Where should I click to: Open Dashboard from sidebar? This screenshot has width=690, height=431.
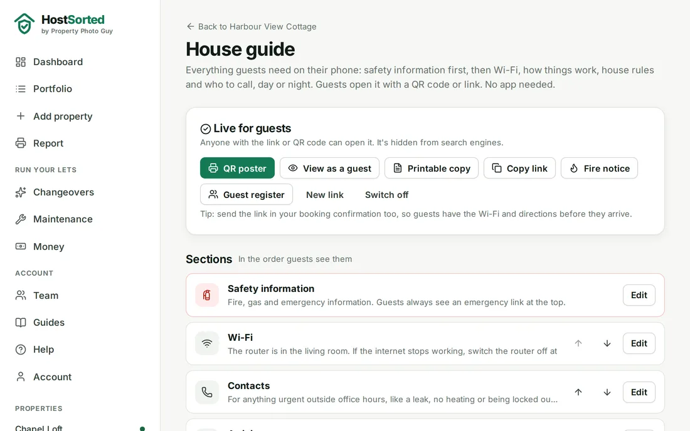(58, 62)
